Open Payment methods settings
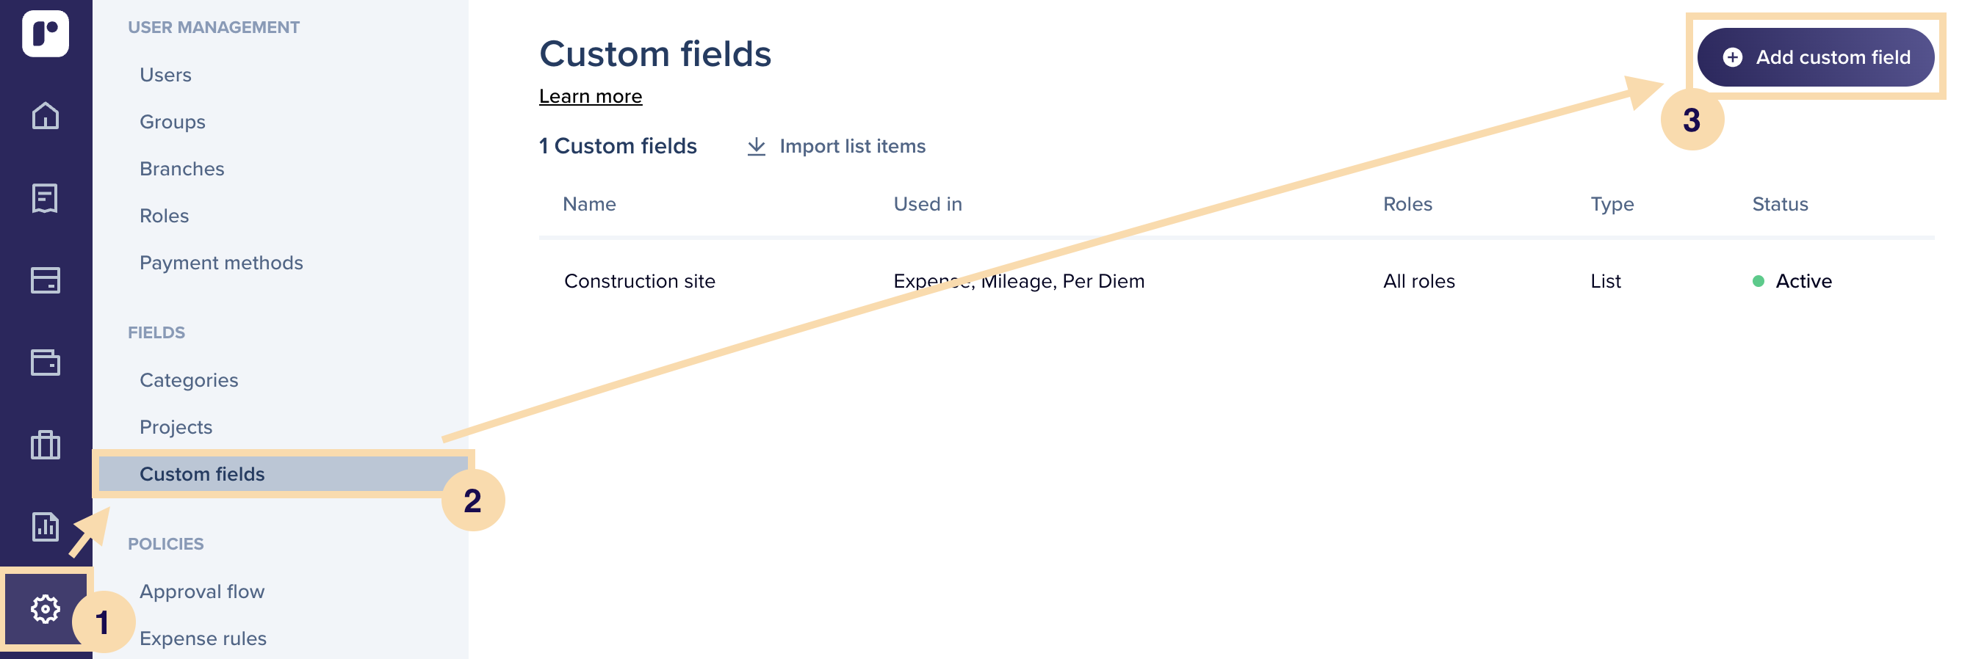This screenshot has height=659, width=1973. click(x=221, y=263)
